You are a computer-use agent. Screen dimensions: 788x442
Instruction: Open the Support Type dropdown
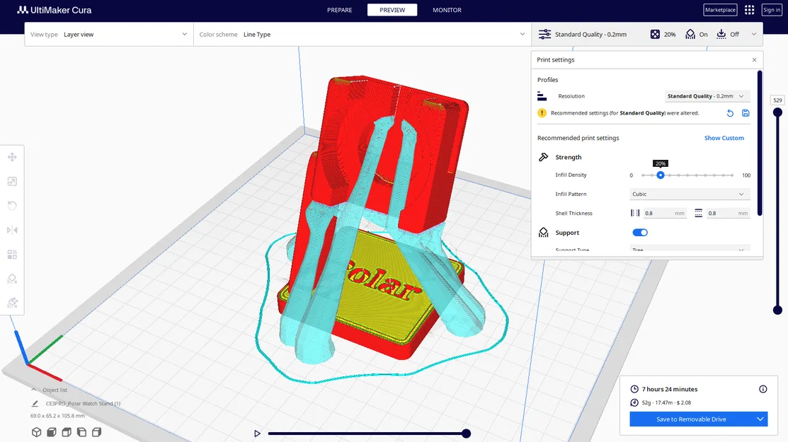(x=690, y=249)
